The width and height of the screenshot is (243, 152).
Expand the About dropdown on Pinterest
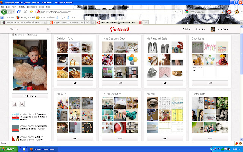[200, 29]
